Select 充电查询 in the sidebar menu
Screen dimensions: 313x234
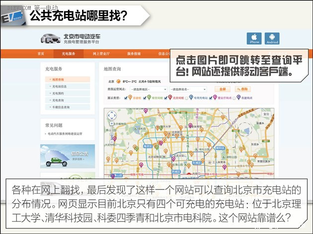68,100
